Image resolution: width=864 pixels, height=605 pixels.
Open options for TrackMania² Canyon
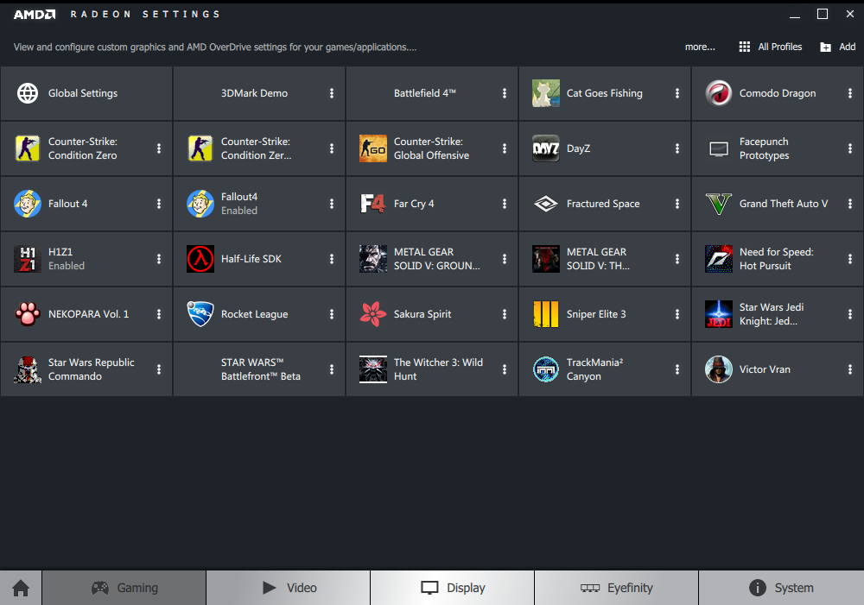click(x=677, y=369)
